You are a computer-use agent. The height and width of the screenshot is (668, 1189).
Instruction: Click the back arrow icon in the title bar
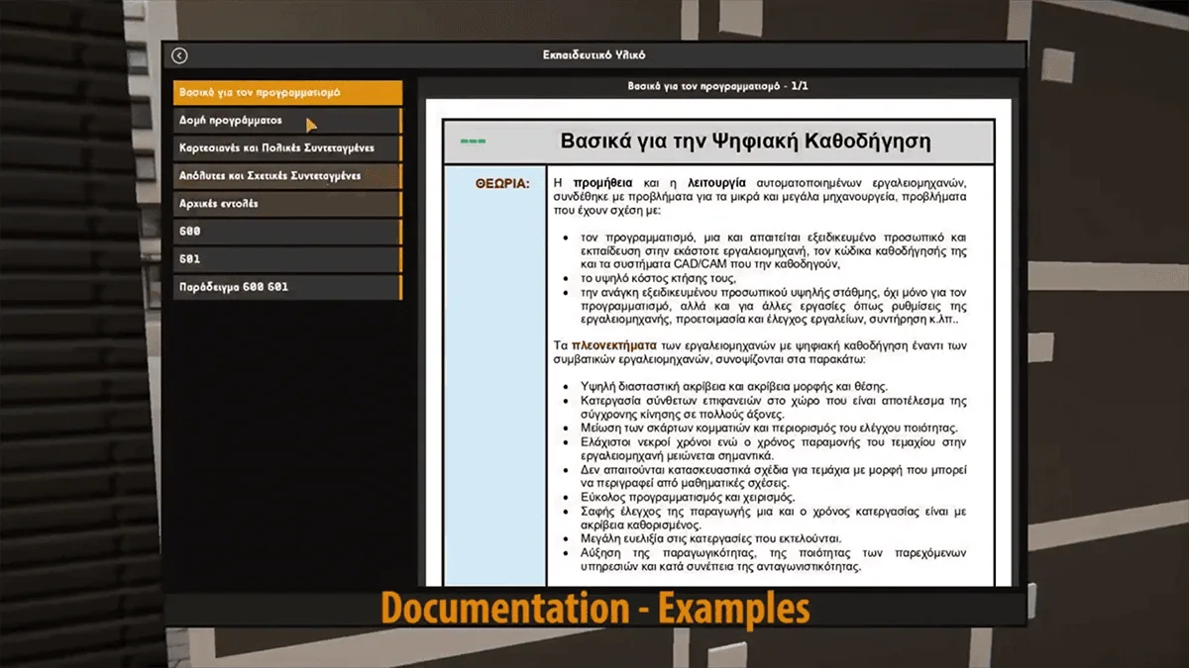point(179,55)
